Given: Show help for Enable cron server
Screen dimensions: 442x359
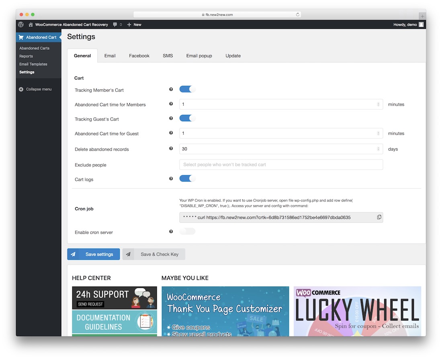Looking at the screenshot, I should [171, 232].
